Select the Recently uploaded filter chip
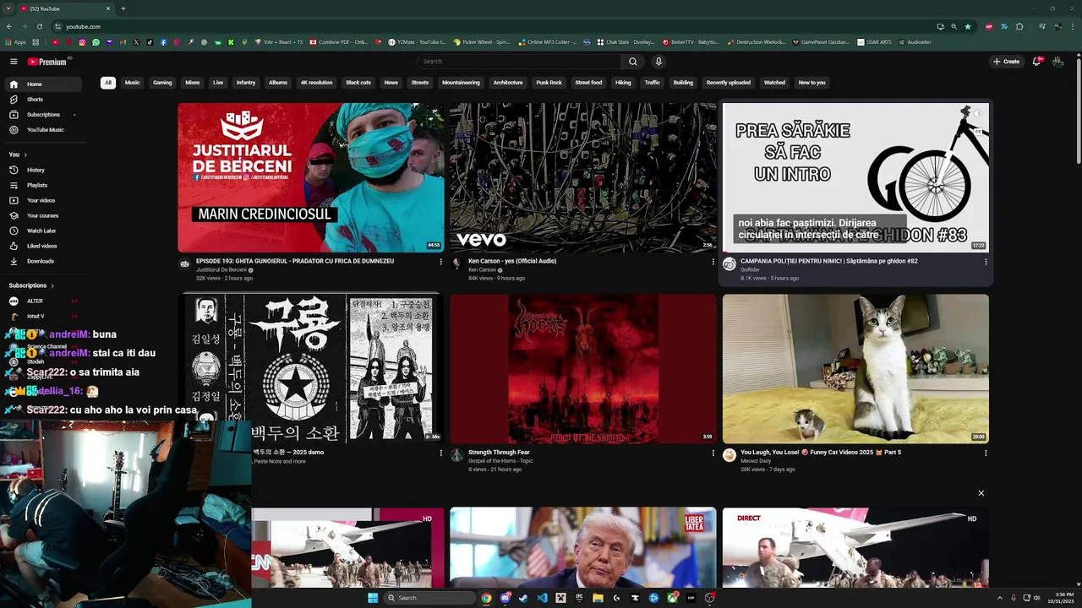 [x=729, y=83]
